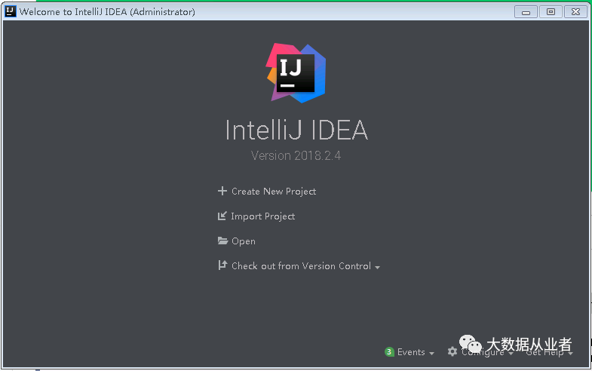Click the IJ icon in the title bar
Screen dimensions: 592x371
(11, 11)
